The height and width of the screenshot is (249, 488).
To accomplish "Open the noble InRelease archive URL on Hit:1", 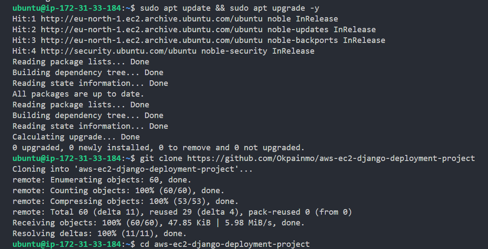I will [x=152, y=19].
